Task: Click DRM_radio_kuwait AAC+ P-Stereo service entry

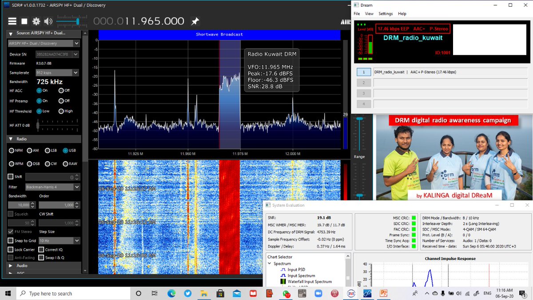Action: pos(450,72)
